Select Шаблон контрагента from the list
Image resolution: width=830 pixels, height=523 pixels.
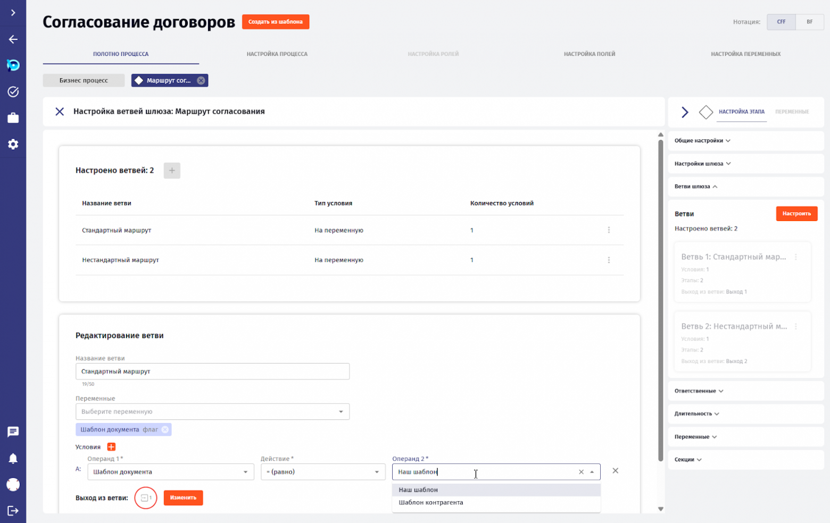pyautogui.click(x=431, y=502)
